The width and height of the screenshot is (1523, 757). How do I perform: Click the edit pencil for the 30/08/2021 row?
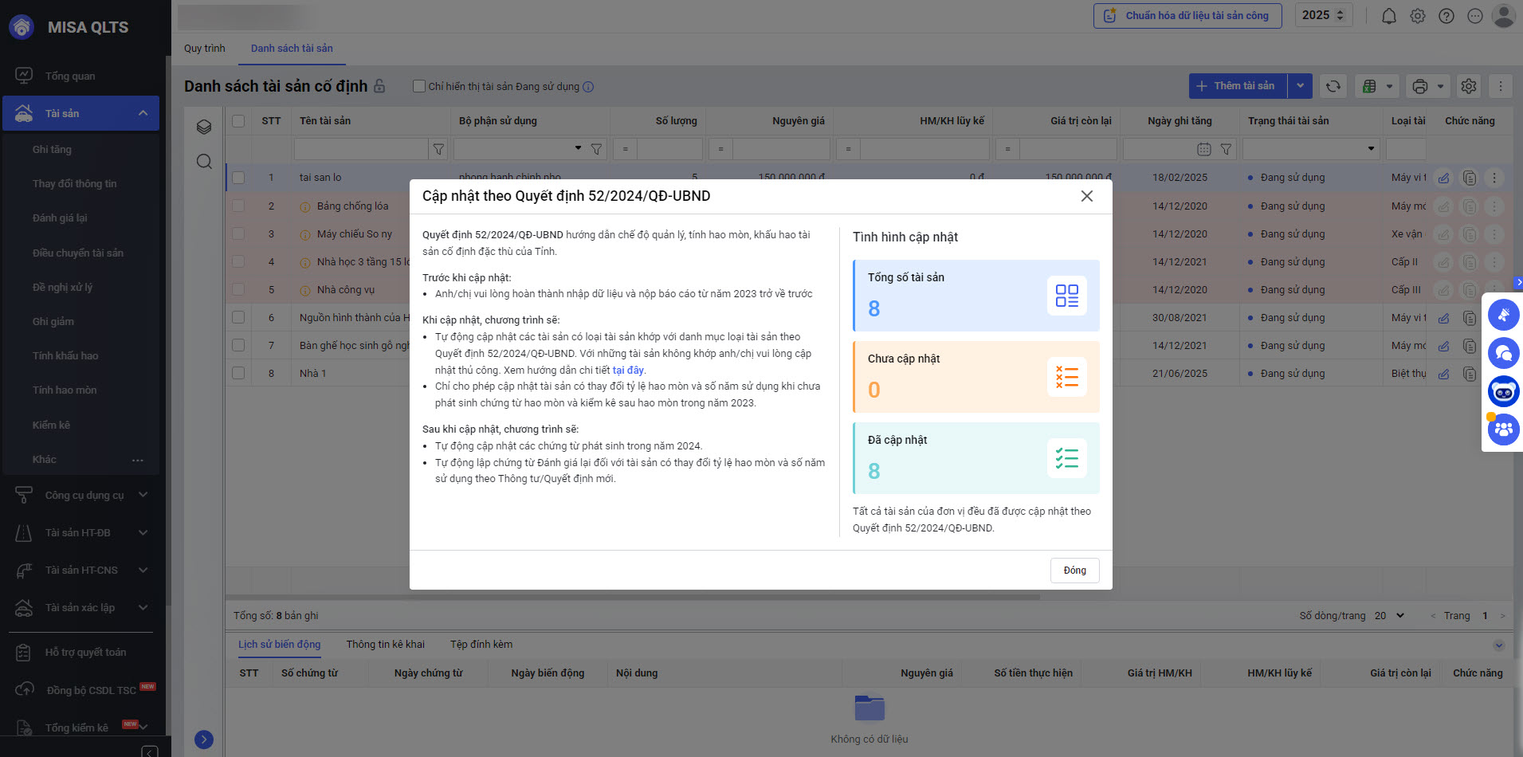(1443, 318)
